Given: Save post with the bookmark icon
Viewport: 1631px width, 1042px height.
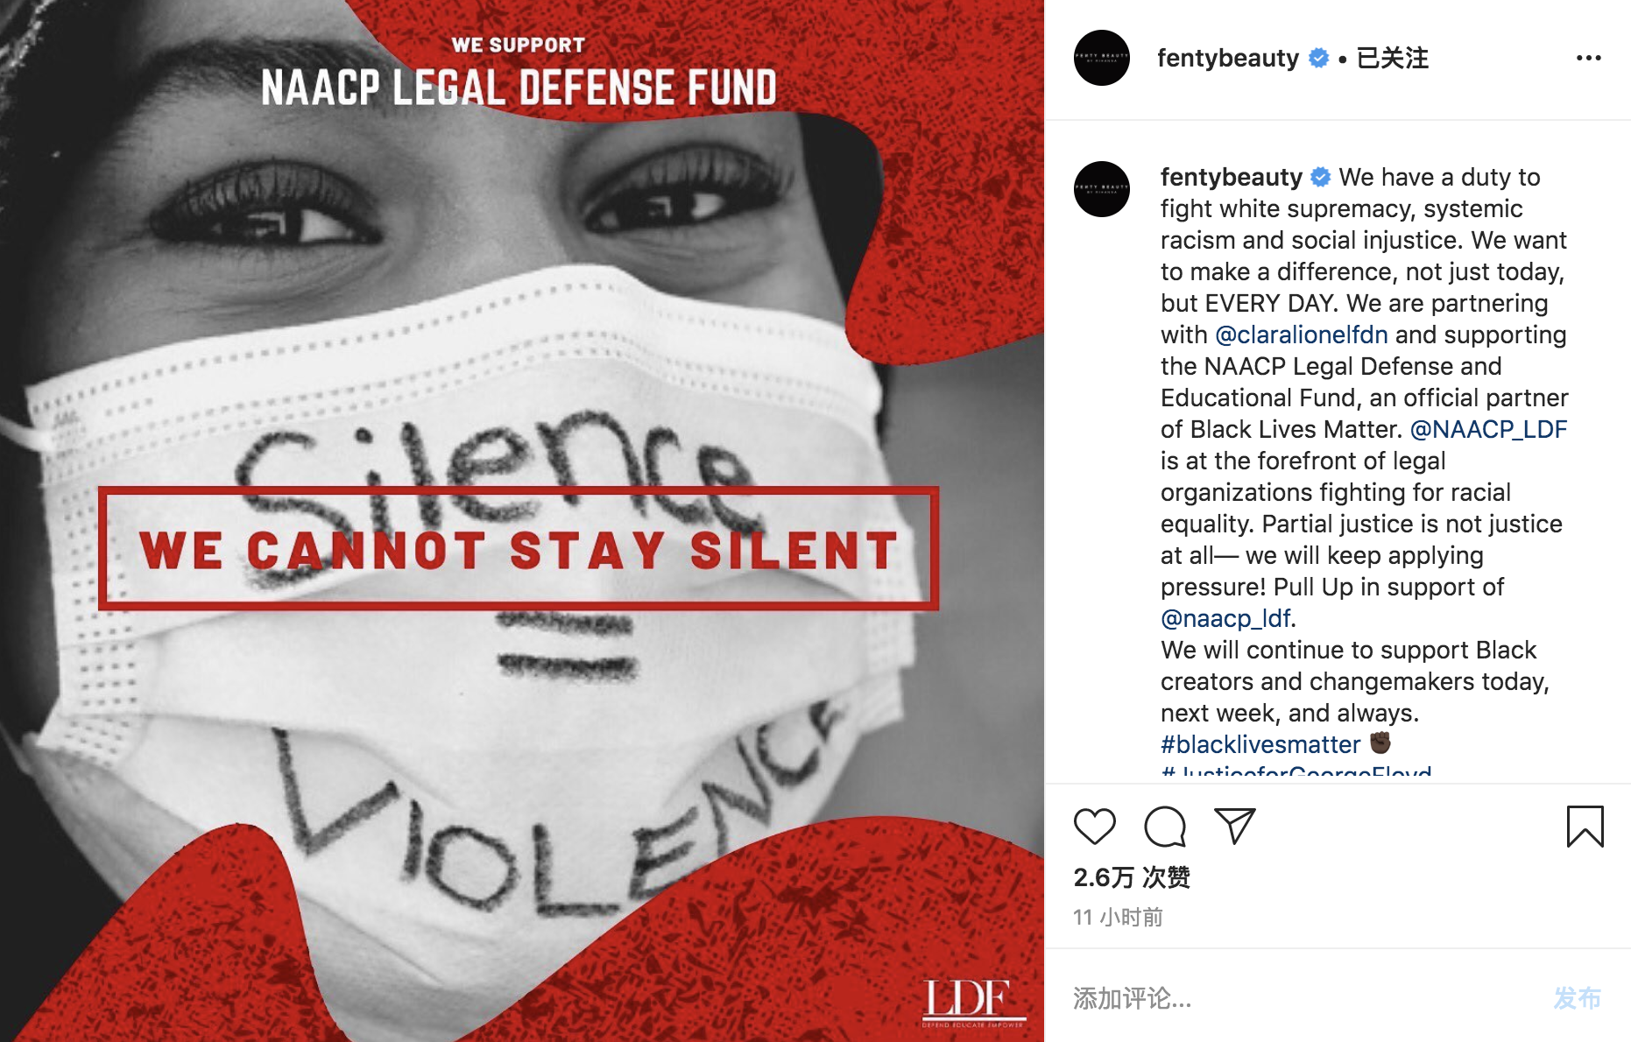Looking at the screenshot, I should [1585, 827].
